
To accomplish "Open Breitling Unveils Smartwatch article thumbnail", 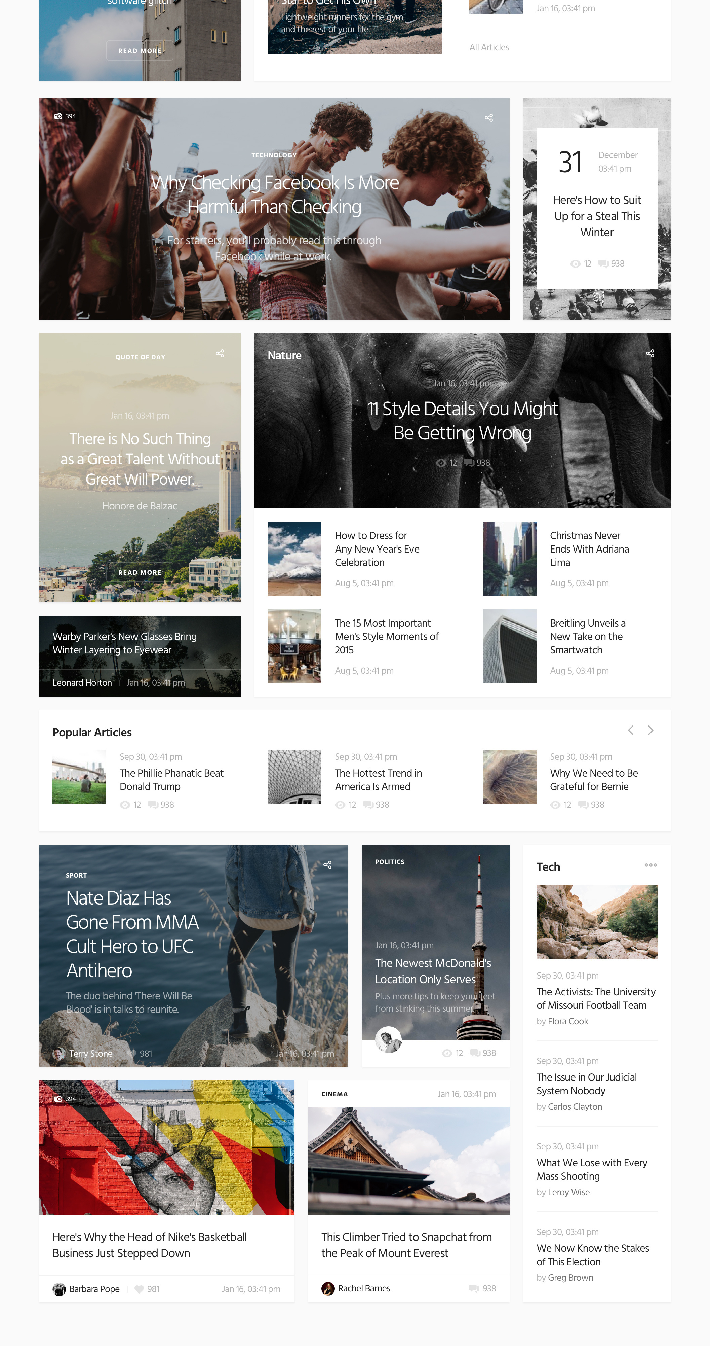I will click(510, 646).
